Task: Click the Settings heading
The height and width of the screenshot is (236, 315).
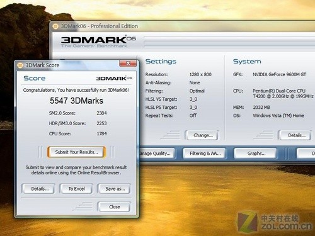Action: 161,62
